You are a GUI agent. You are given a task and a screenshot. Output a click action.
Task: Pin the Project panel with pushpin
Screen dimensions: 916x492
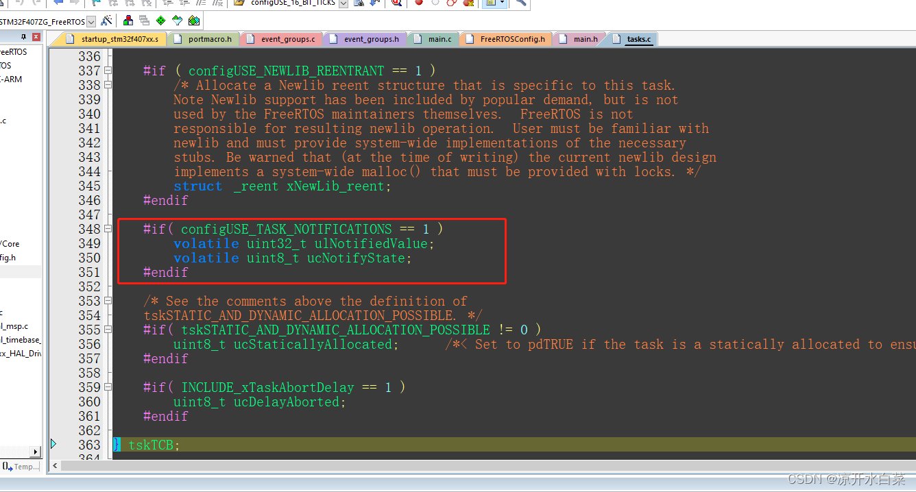tap(23, 37)
